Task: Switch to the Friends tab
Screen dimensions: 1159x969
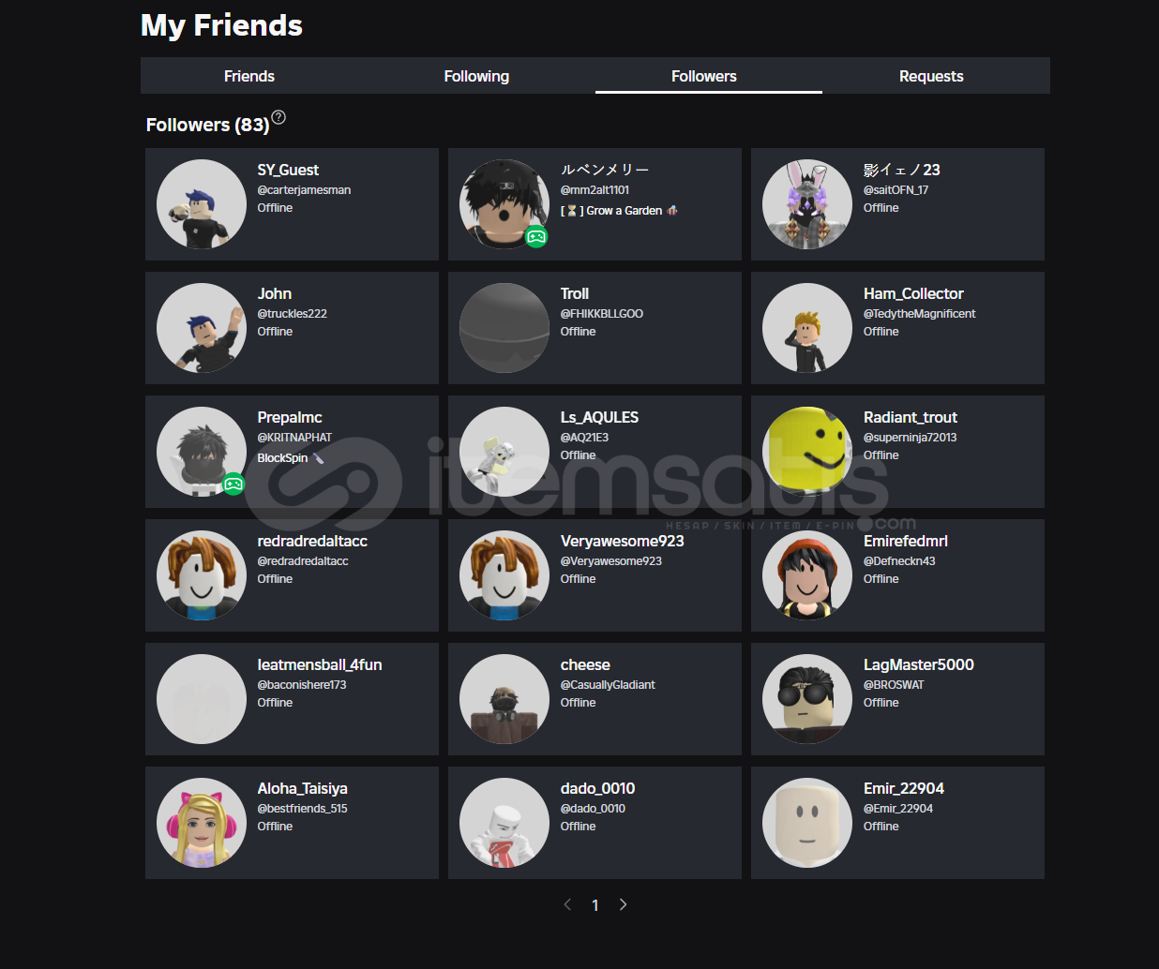Action: coord(249,76)
